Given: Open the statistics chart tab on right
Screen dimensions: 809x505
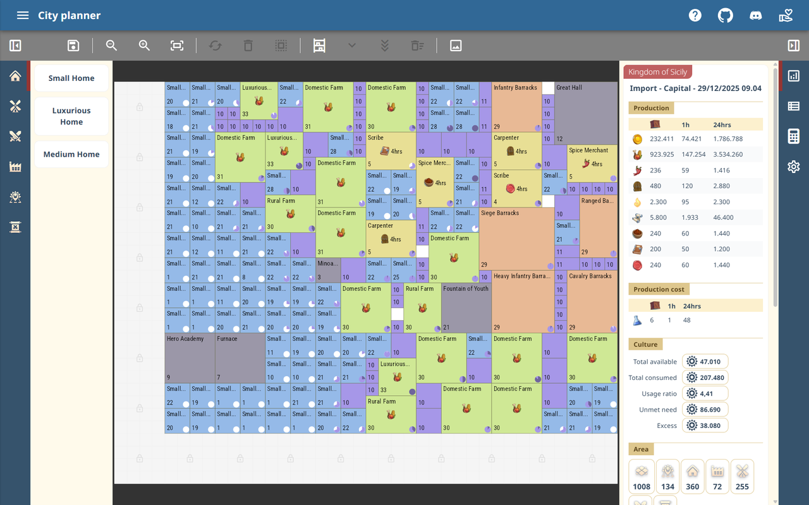Looking at the screenshot, I should click(794, 76).
